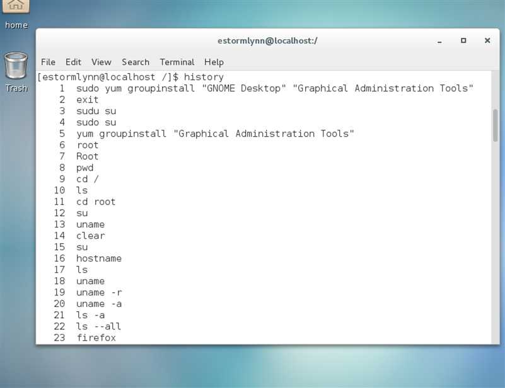Viewport: 505px width, 388px height.
Task: Click history entry 9 cd /
Action: 79,179
